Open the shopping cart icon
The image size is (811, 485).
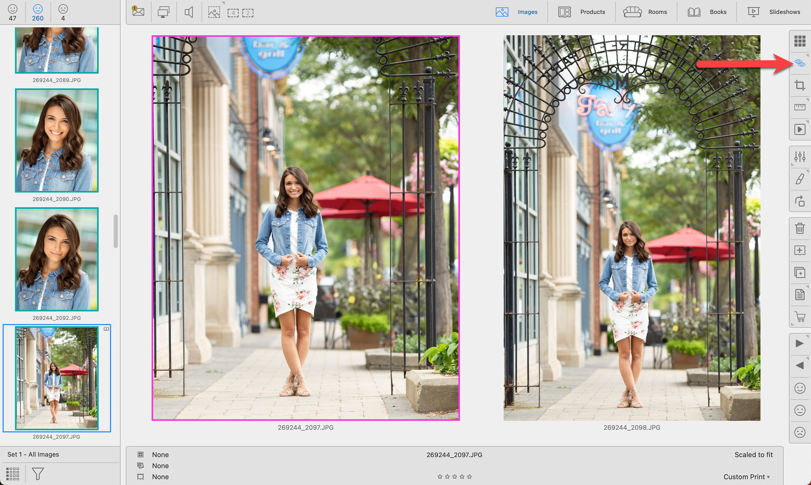pos(799,316)
